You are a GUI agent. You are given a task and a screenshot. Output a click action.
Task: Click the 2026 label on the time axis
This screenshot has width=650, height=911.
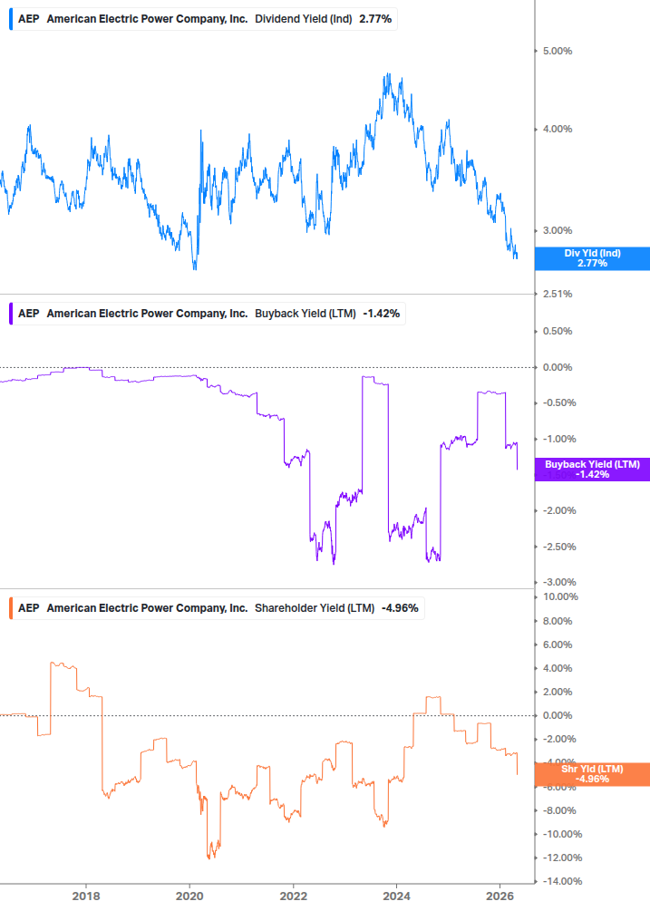pos(500,896)
